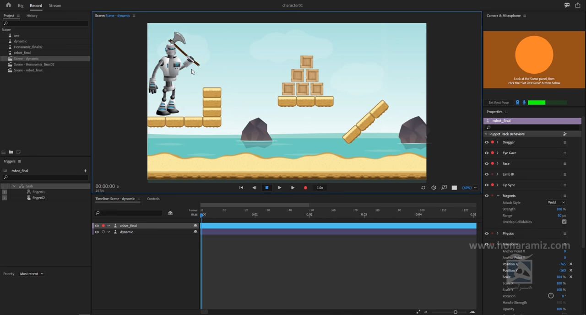Open the Controls tab next to Timeline
The image size is (586, 315).
coord(153,199)
